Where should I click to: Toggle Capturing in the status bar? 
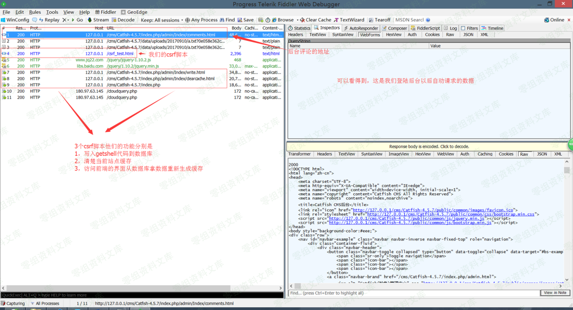13,303
